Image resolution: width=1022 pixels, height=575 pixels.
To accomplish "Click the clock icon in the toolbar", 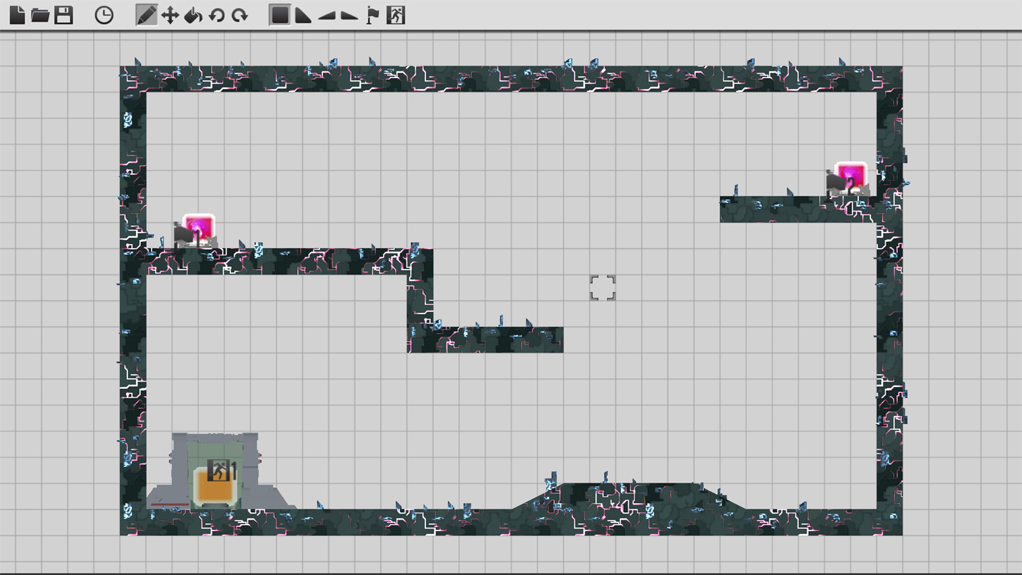I will tap(104, 15).
